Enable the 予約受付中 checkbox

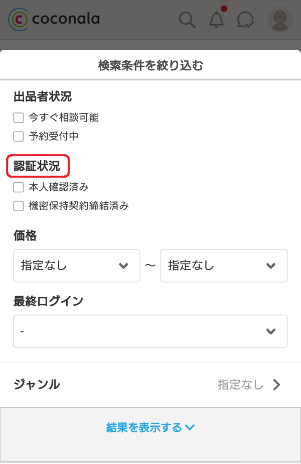(19, 136)
